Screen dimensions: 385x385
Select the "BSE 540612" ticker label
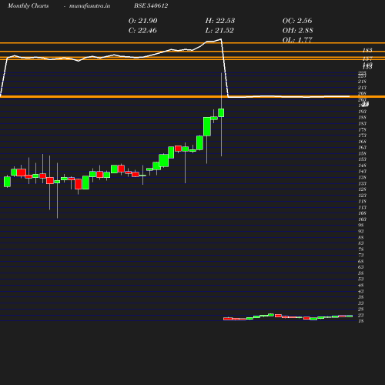click(x=151, y=5)
